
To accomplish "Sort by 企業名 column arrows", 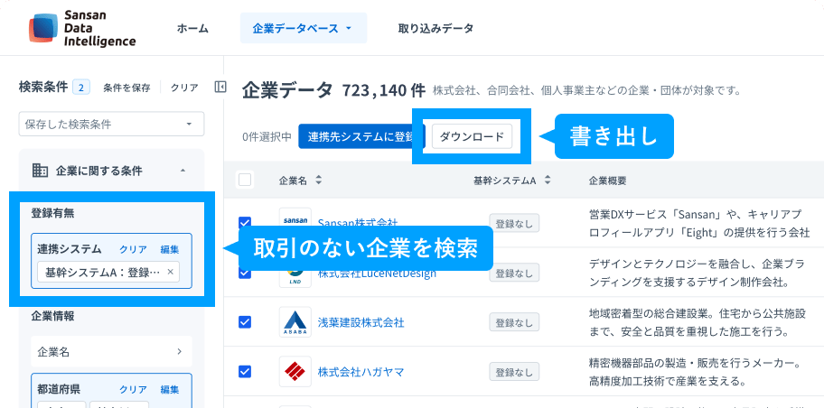I will (318, 181).
